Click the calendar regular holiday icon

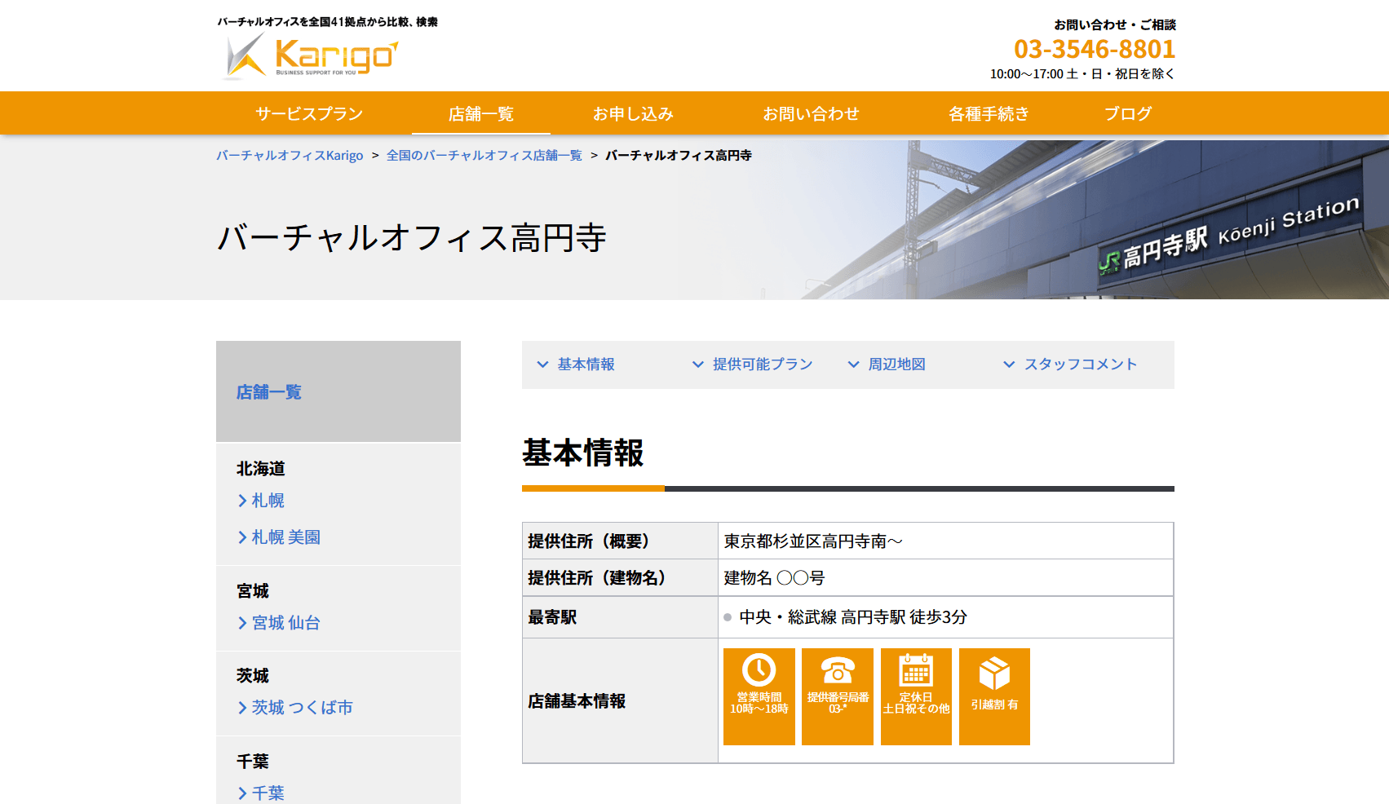915,671
